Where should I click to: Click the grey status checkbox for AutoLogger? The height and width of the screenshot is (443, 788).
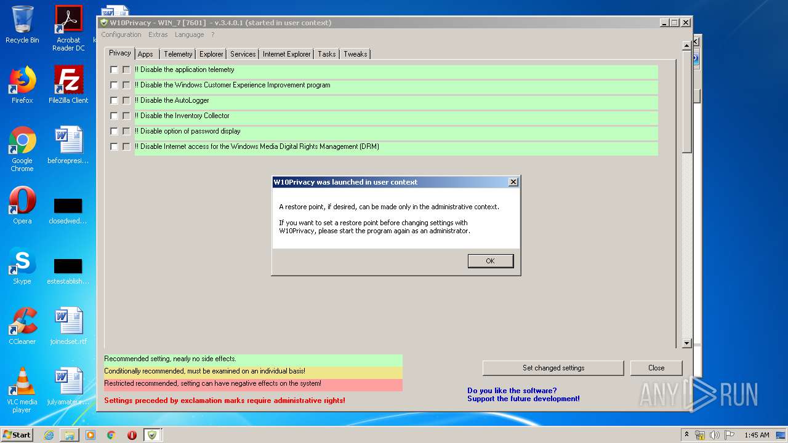pyautogui.click(x=126, y=100)
